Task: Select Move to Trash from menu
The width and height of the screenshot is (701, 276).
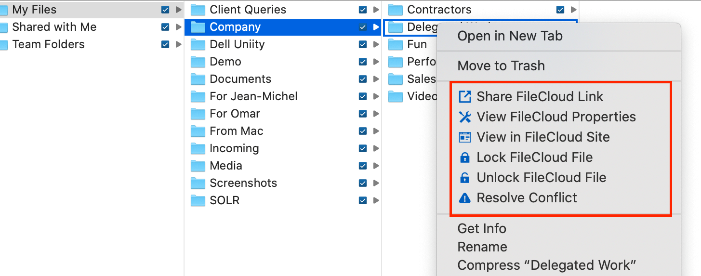Action: pos(501,66)
